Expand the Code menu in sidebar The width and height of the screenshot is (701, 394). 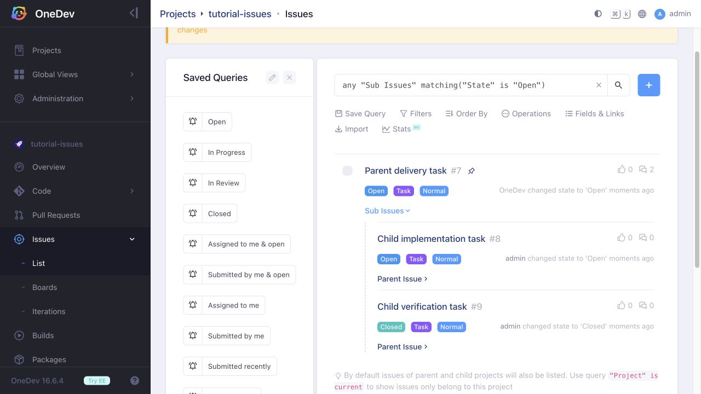(75, 191)
